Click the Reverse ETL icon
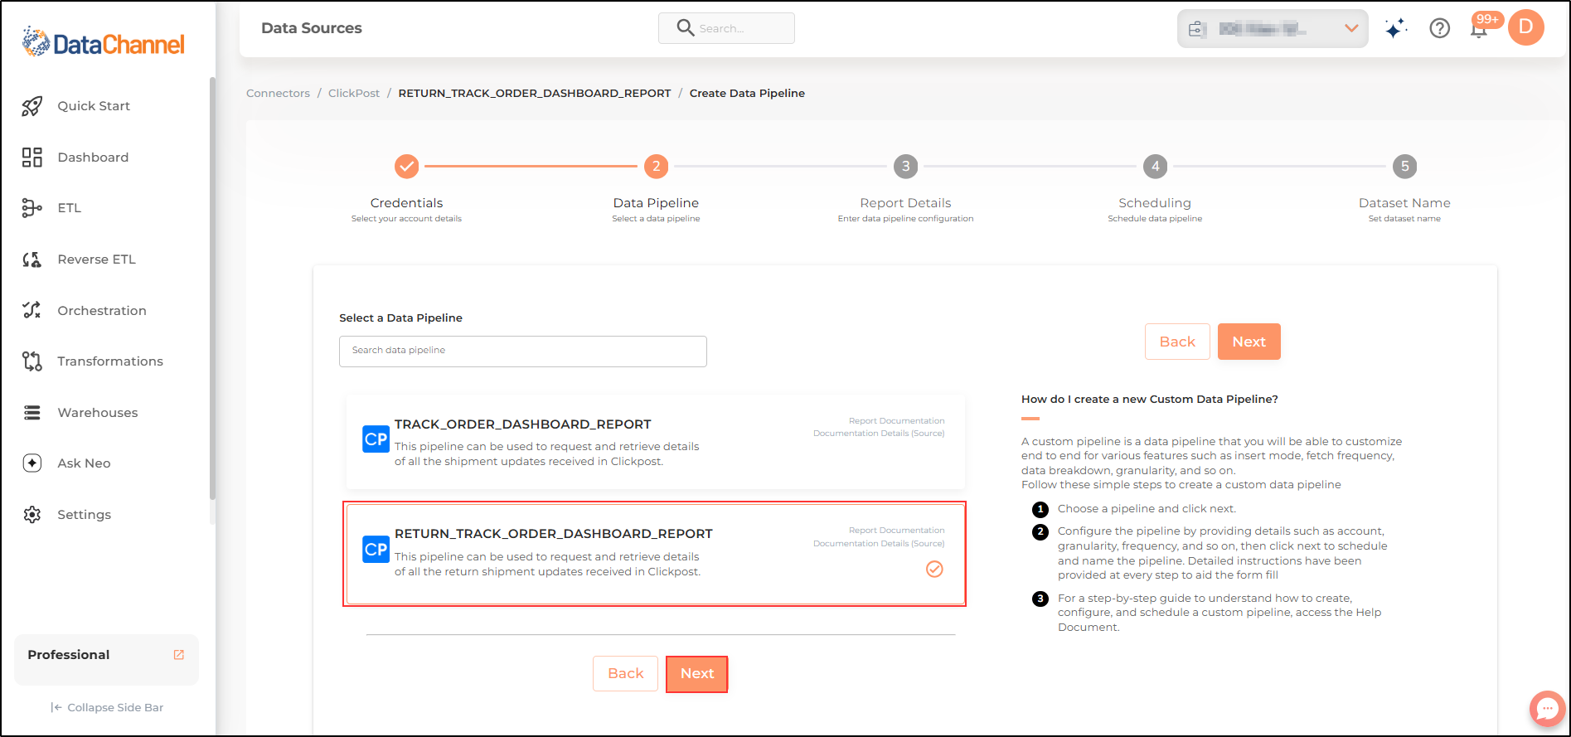The width and height of the screenshot is (1571, 737). (32, 259)
